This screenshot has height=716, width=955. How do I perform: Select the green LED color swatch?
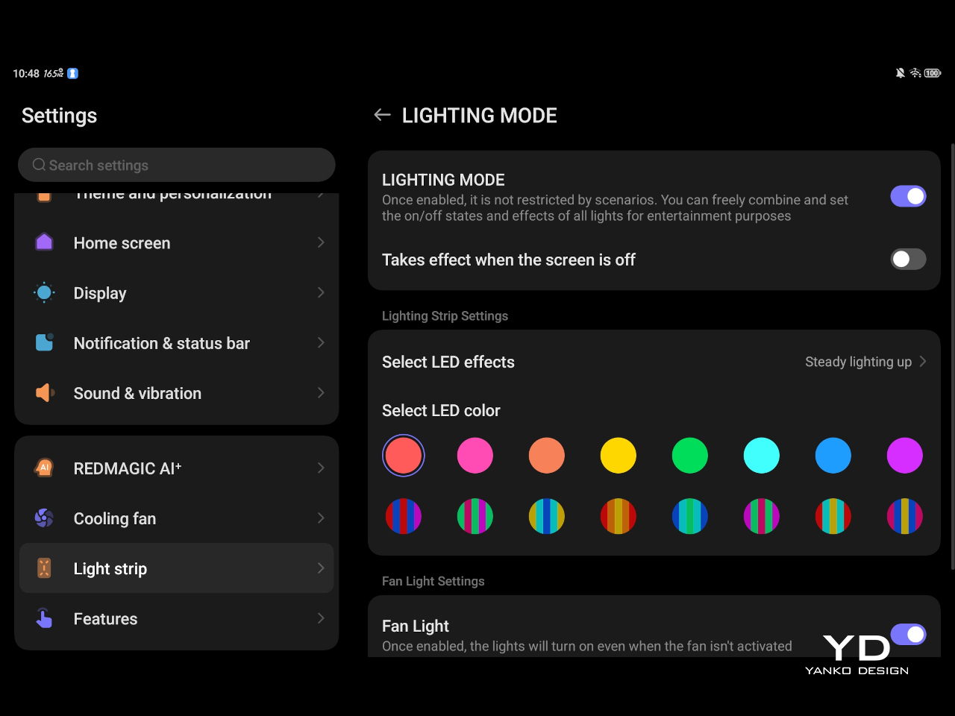tap(689, 456)
